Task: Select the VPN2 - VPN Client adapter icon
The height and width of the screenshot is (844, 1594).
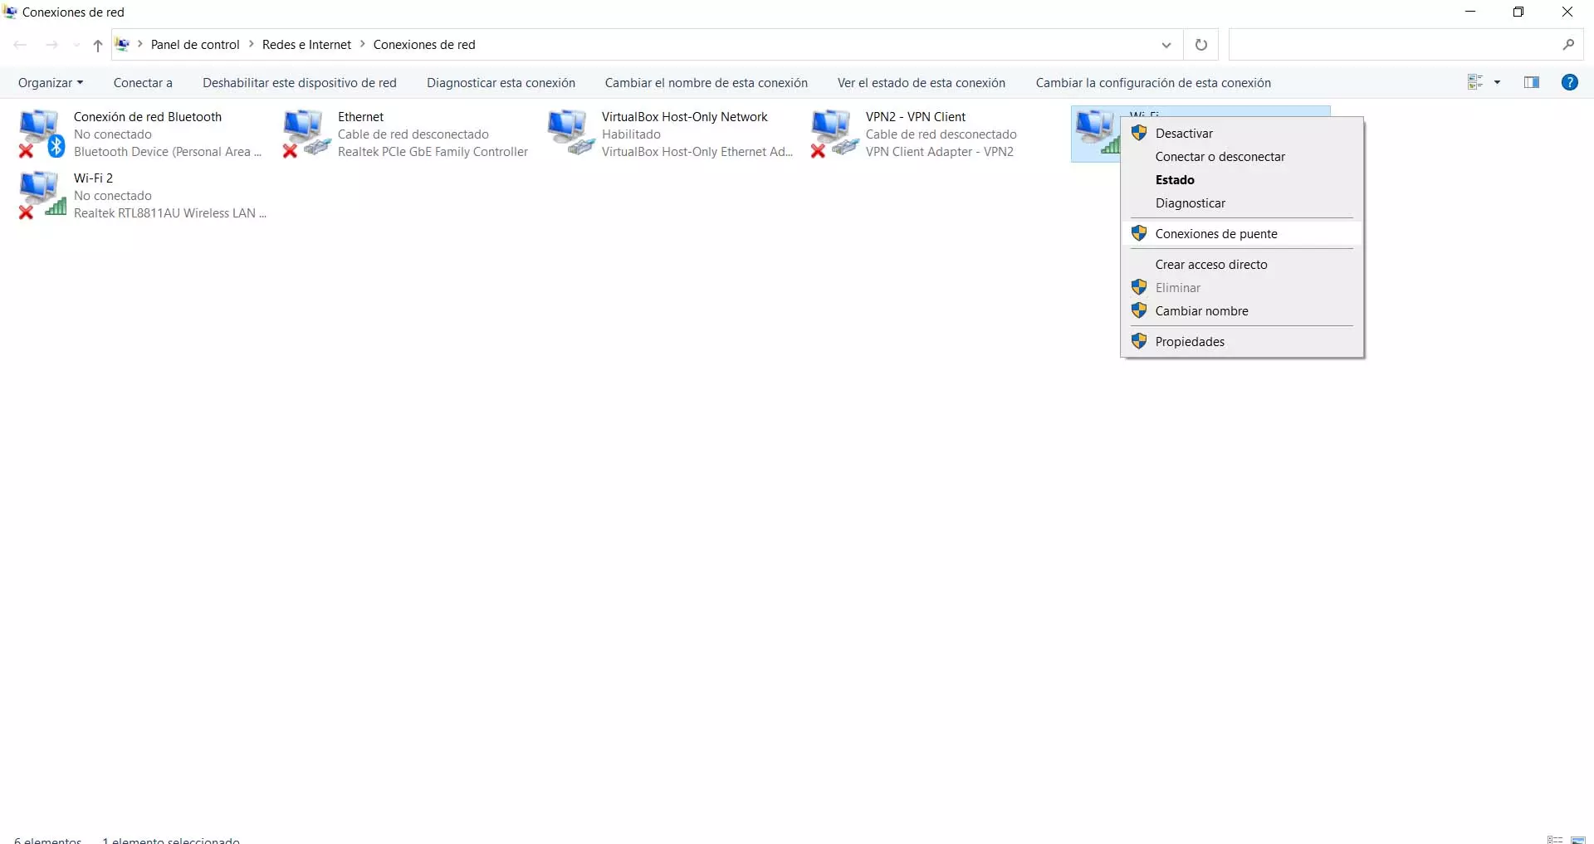Action: point(834,134)
